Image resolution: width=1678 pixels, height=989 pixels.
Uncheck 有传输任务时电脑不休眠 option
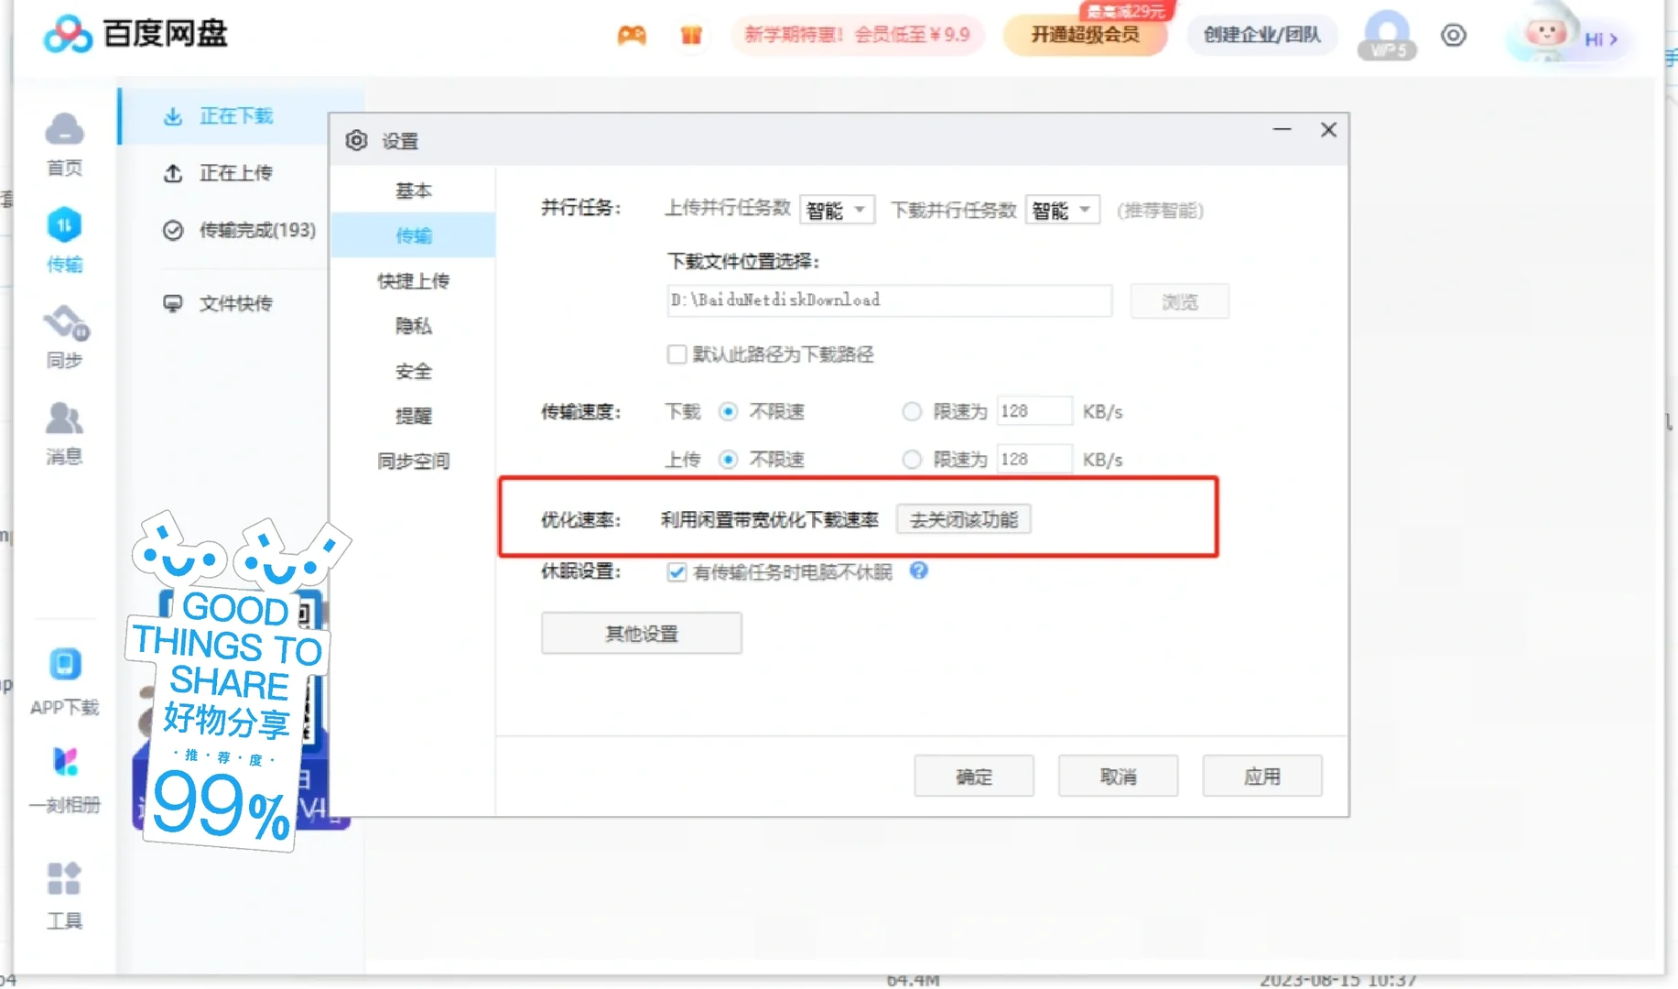click(x=677, y=571)
